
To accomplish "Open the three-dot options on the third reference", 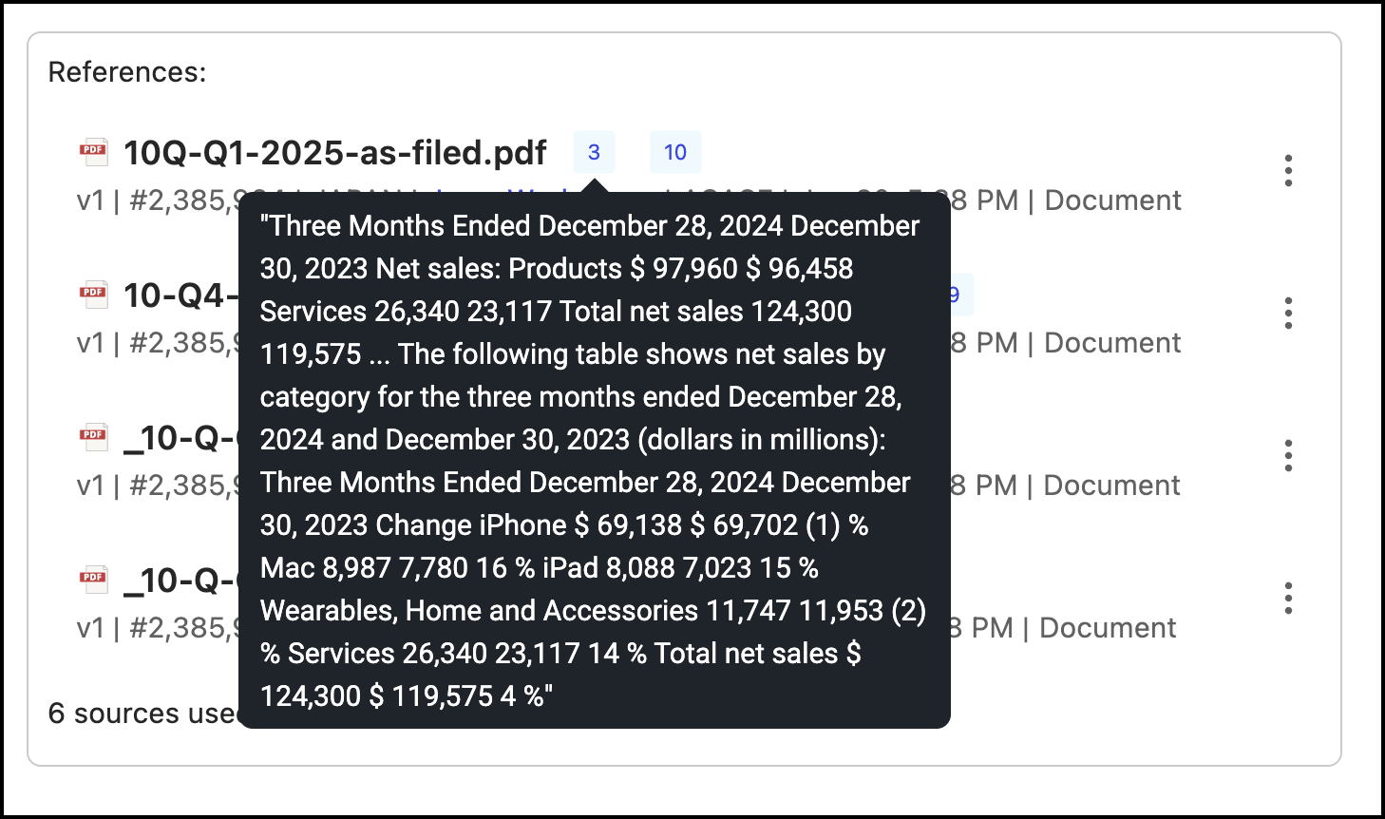I will 1289,456.
